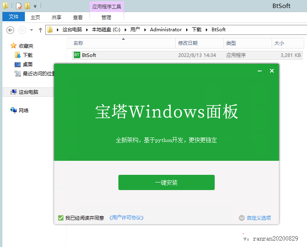Switch to the 共享 ribbon tab
Screen dimensions: 307x247
[x=57, y=17]
